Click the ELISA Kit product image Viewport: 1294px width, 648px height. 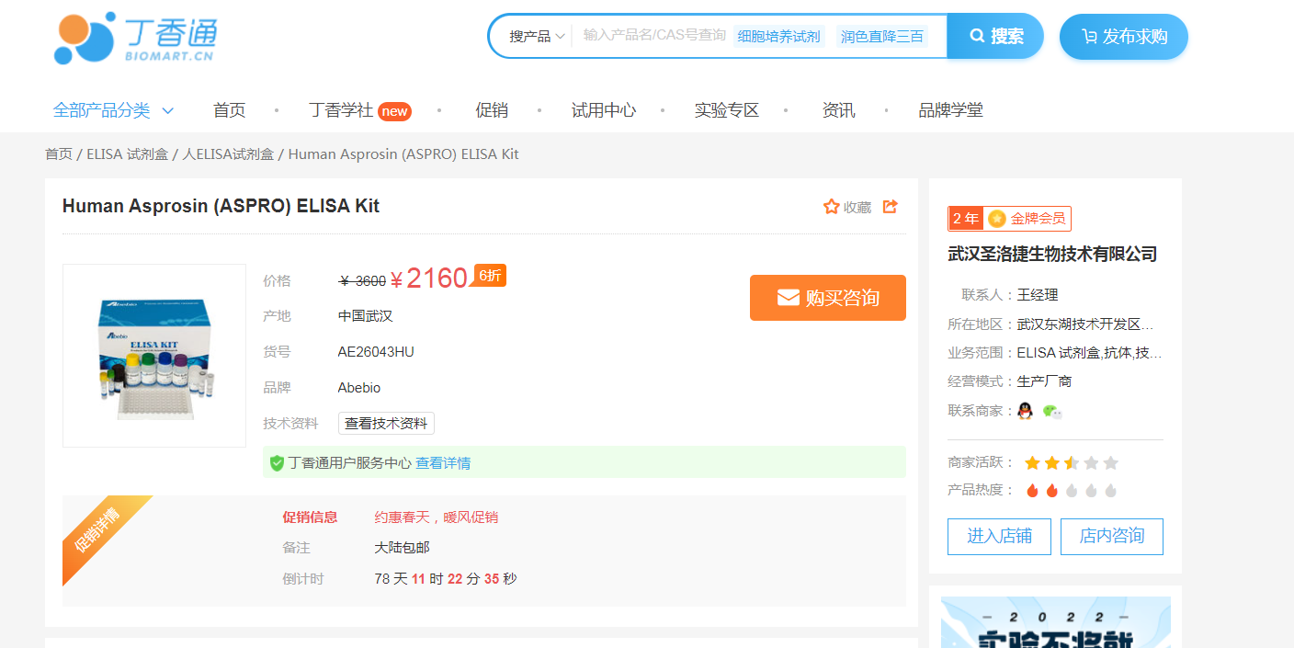click(154, 356)
